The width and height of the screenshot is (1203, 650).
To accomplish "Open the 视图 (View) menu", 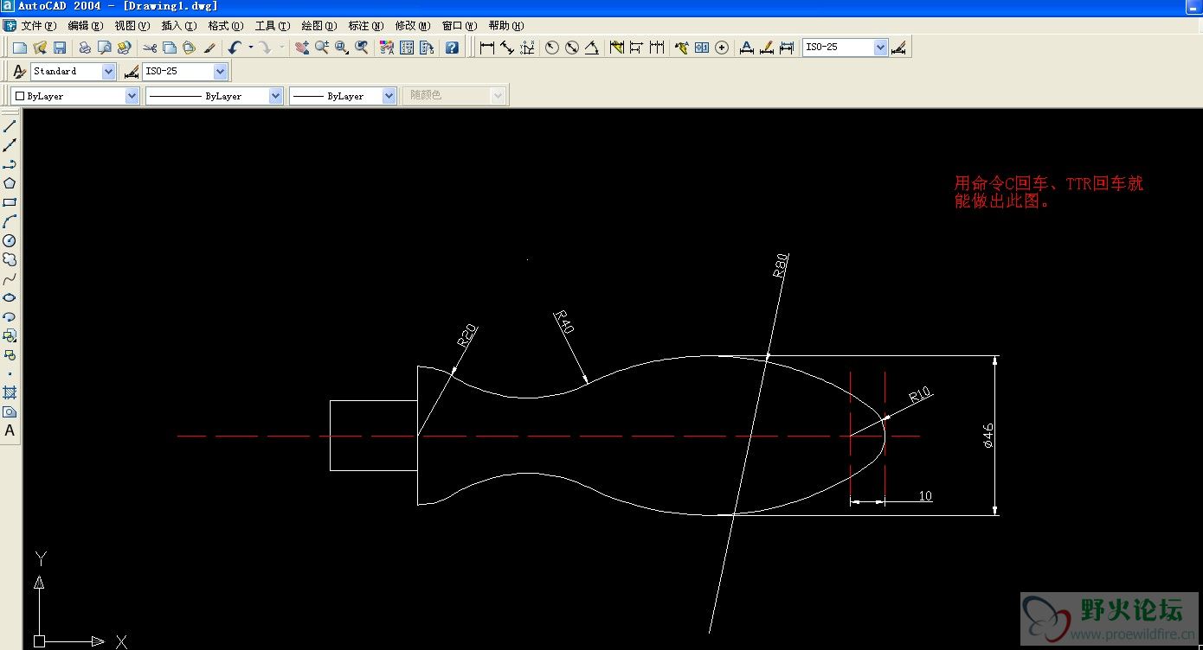I will click(x=132, y=26).
